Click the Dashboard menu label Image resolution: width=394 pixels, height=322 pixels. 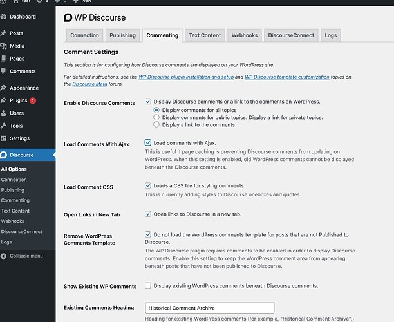click(23, 17)
